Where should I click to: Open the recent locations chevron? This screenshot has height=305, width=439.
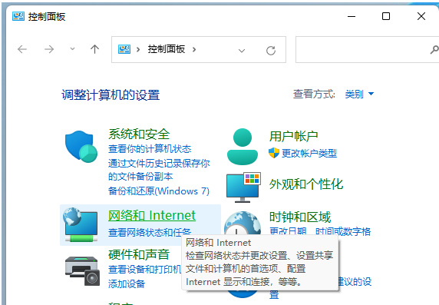point(72,49)
